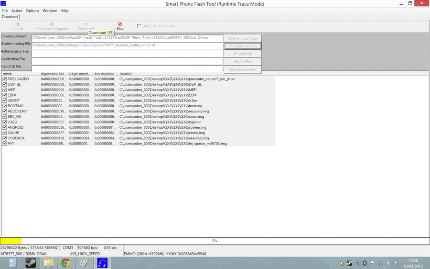
Task: Toggle the EBR1 partition checkbox
Action: point(5,95)
